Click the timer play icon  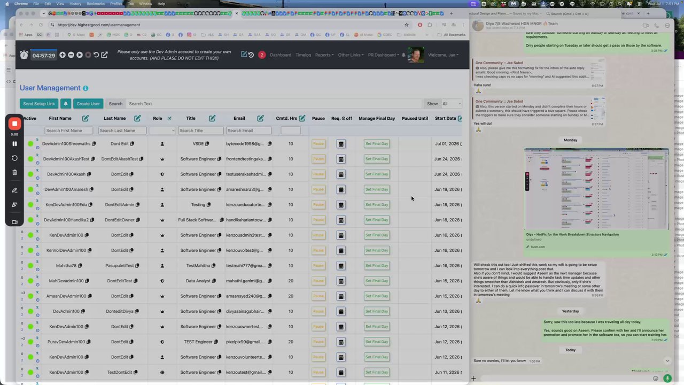[80, 55]
